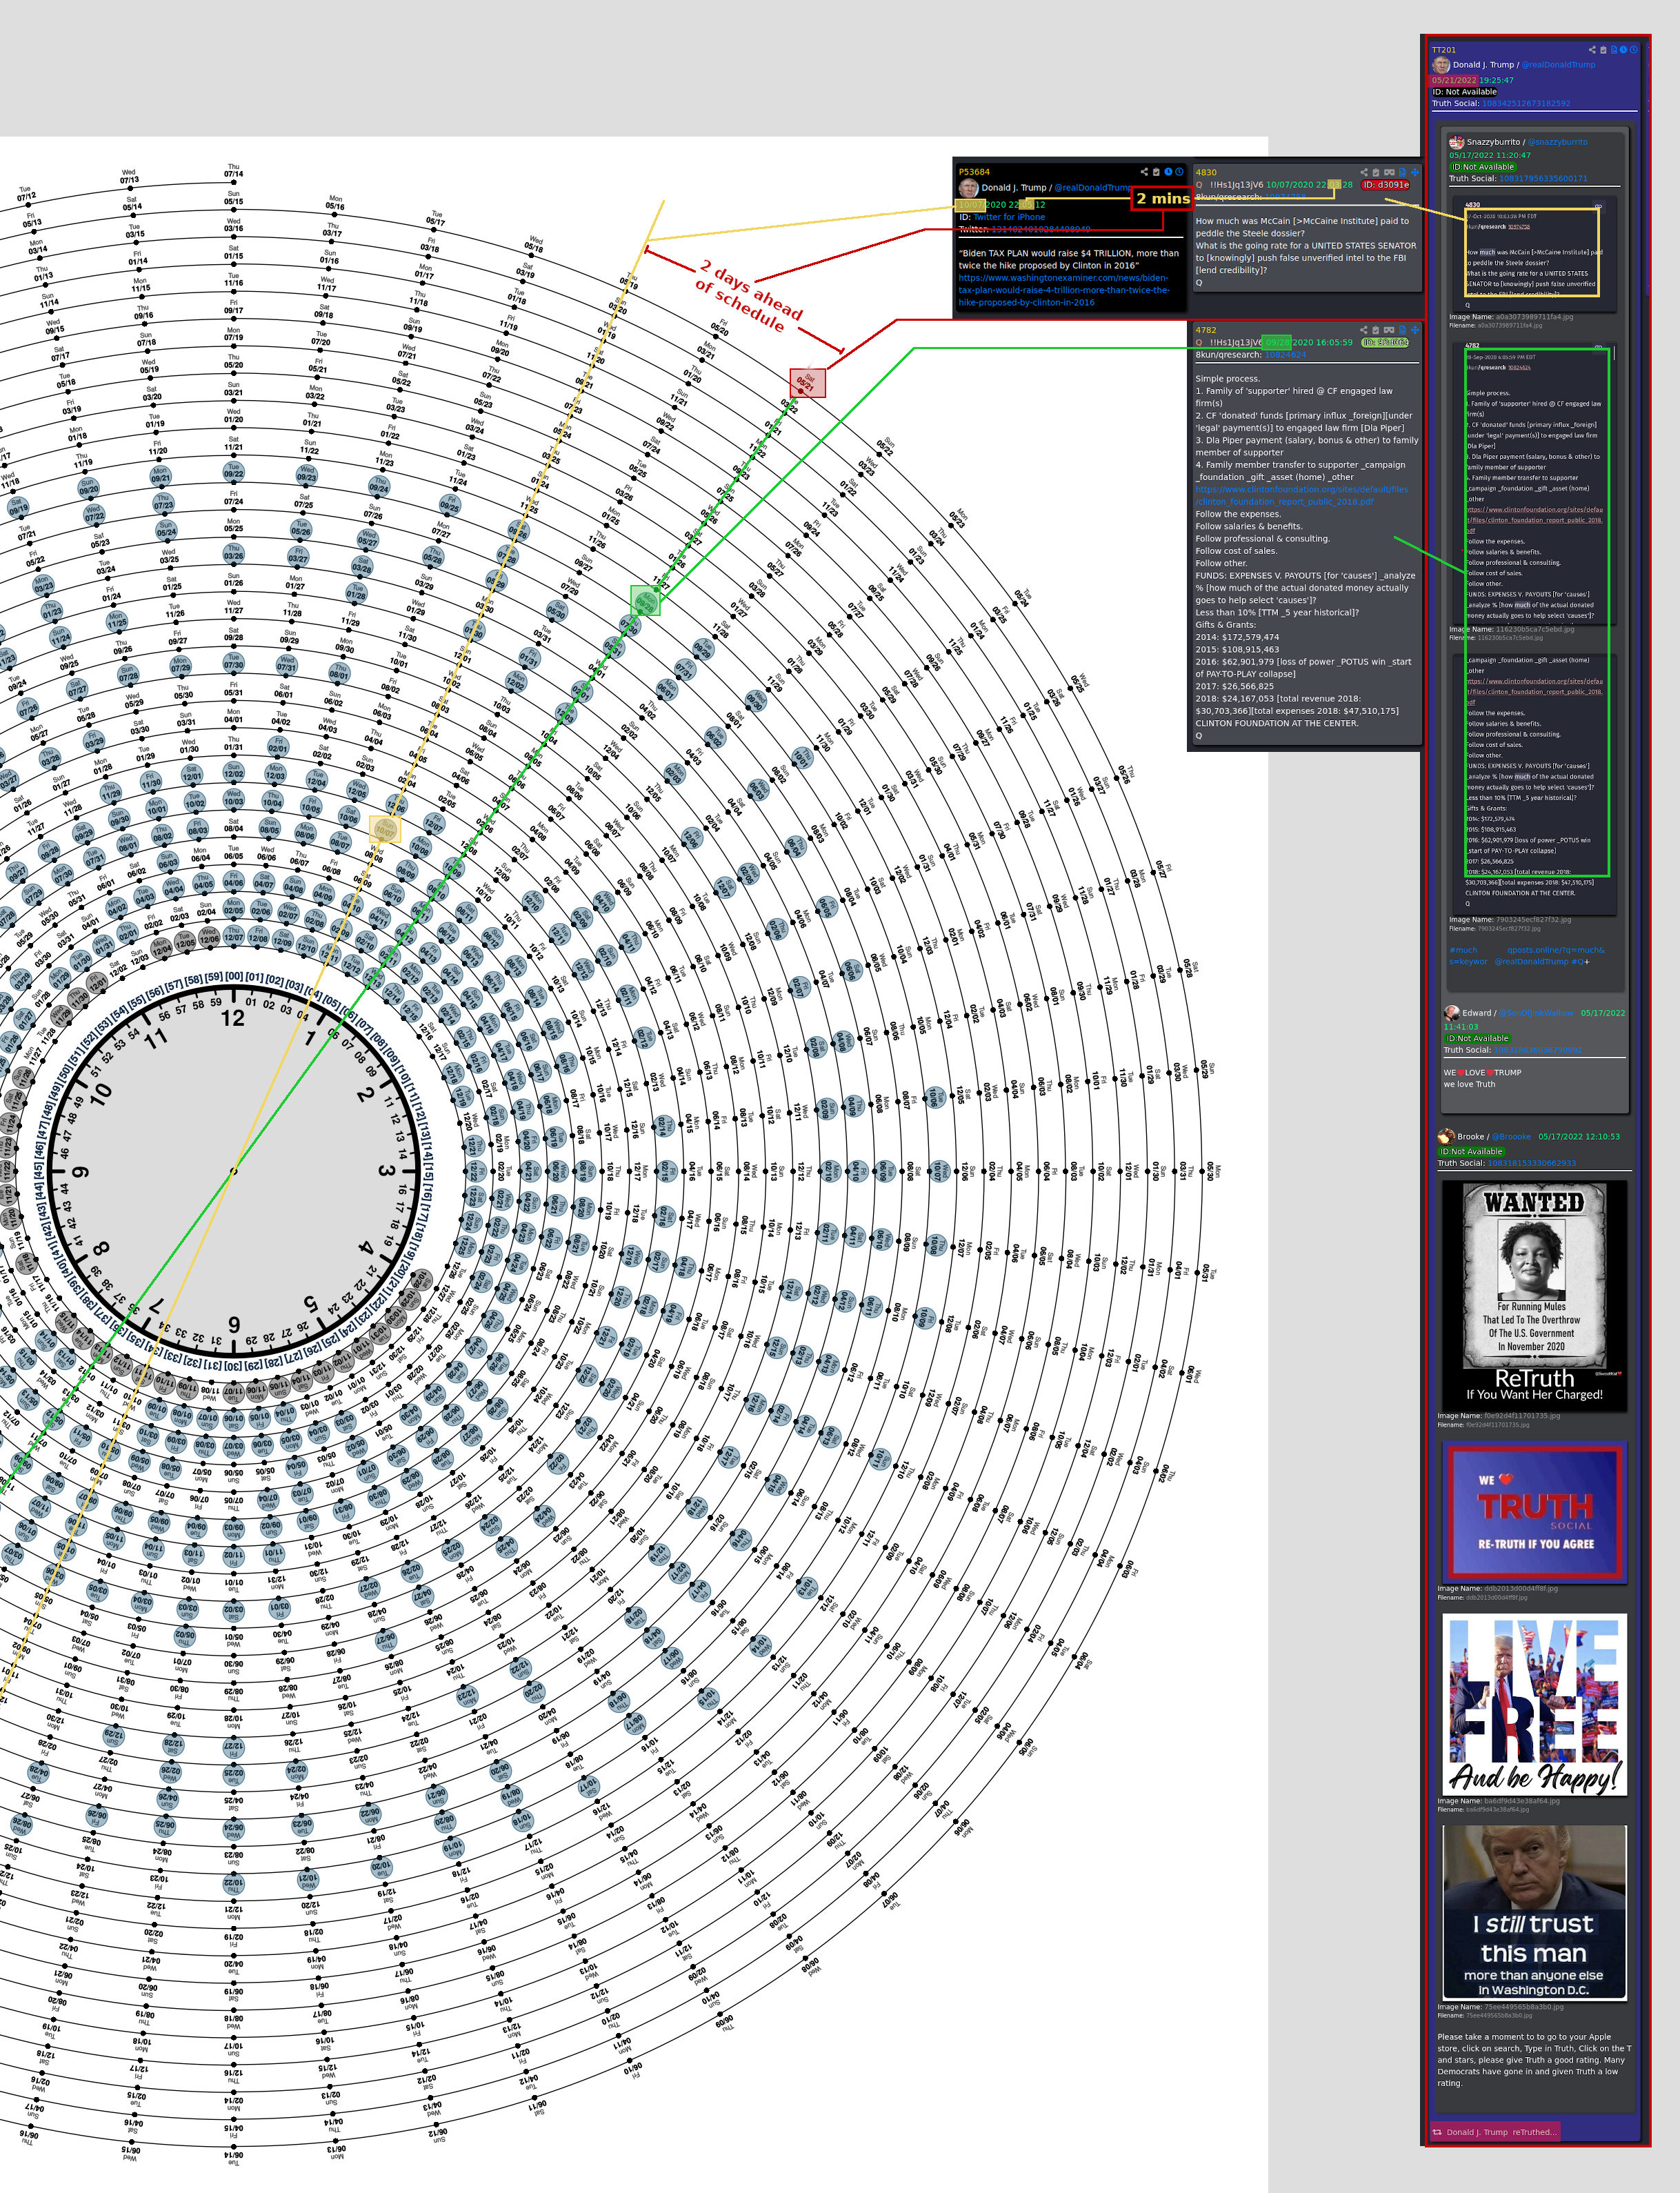
Task: Open Truth Social ID 108342512673182592
Action: coord(1526,104)
